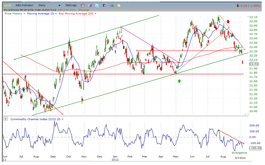The width and height of the screenshot is (265, 165).
Task: Share chart via Twitter icon
Action: point(97,6)
